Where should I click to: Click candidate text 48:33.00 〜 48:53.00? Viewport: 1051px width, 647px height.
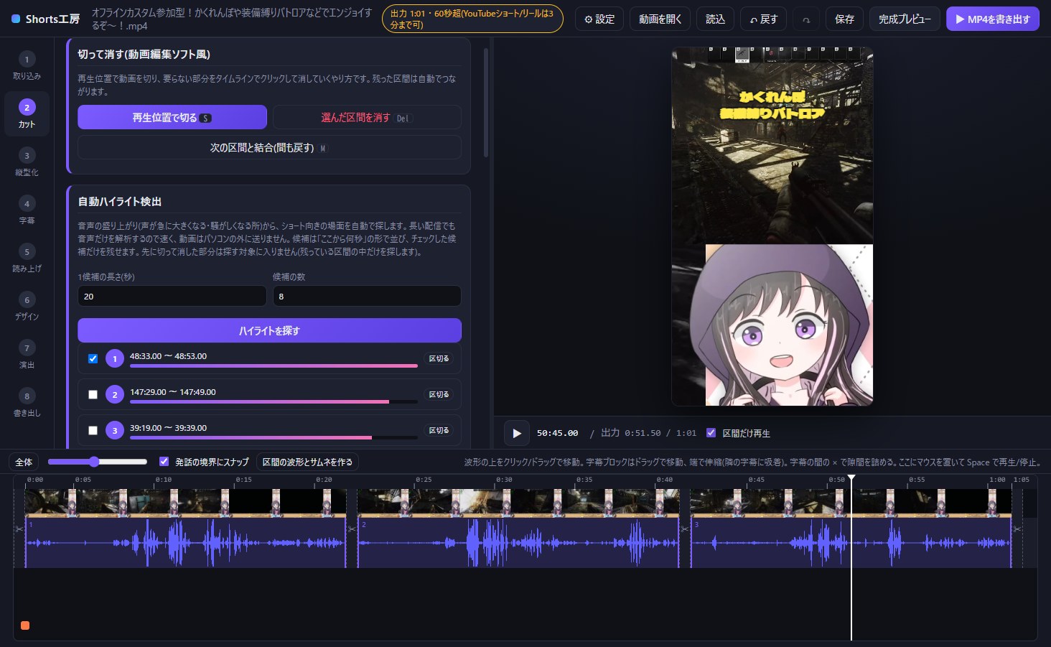point(168,356)
